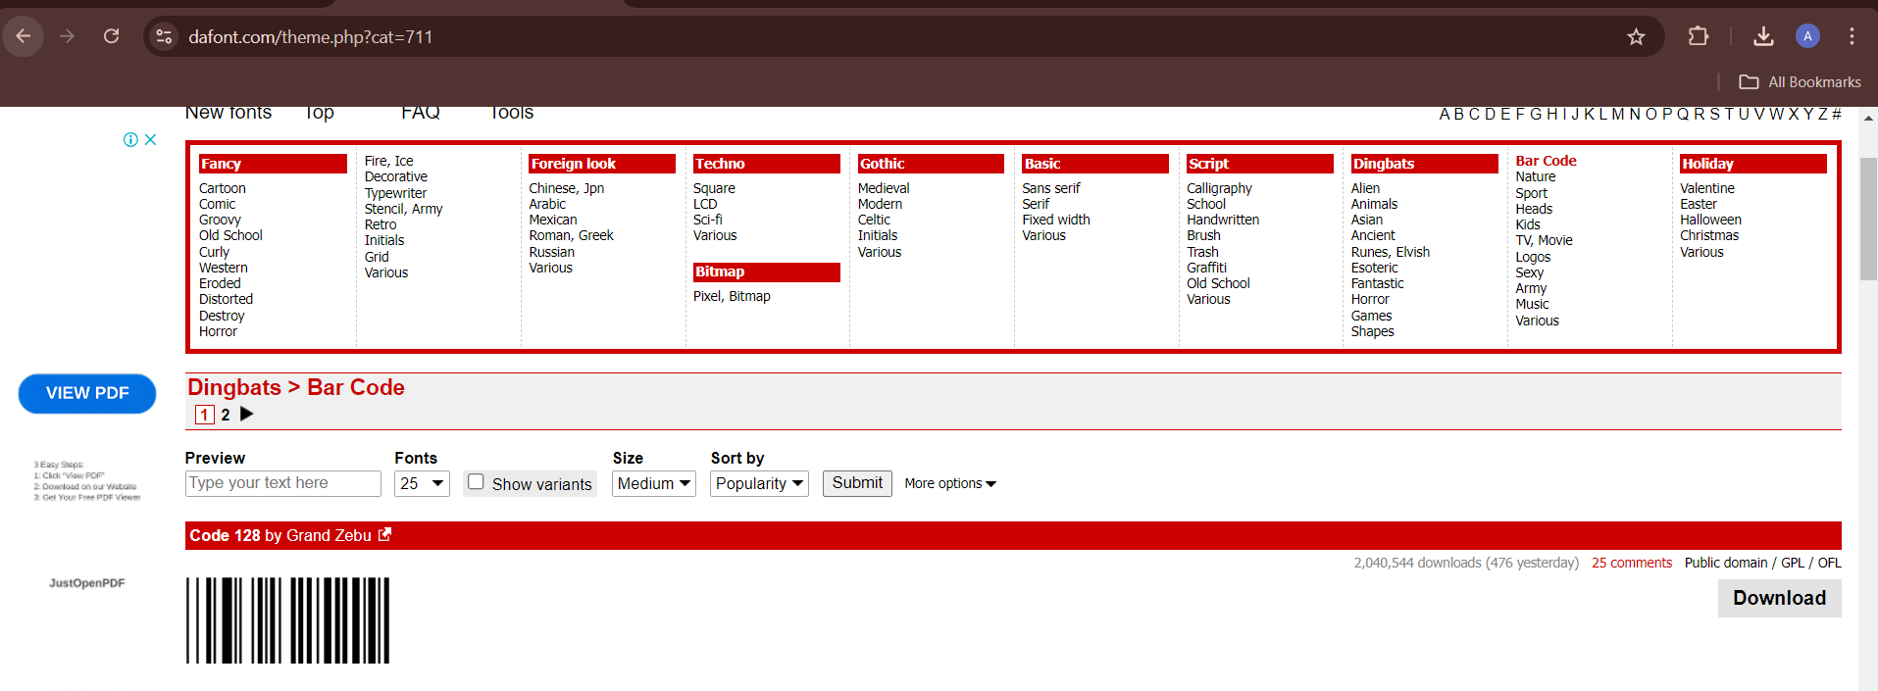Viewport: 1878px width, 691px height.
Task: Open the Chinese, Jpn category
Action: (566, 188)
